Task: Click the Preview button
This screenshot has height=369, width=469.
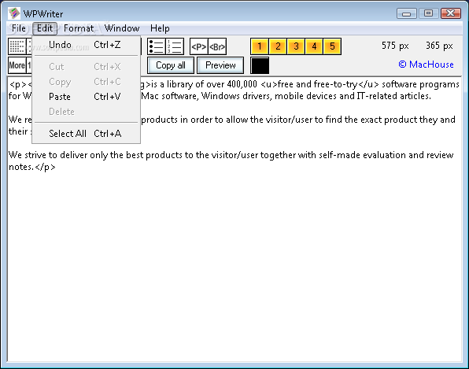Action: [x=220, y=65]
